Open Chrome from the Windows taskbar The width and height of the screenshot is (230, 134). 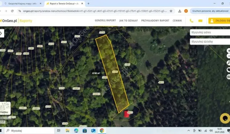point(102,130)
